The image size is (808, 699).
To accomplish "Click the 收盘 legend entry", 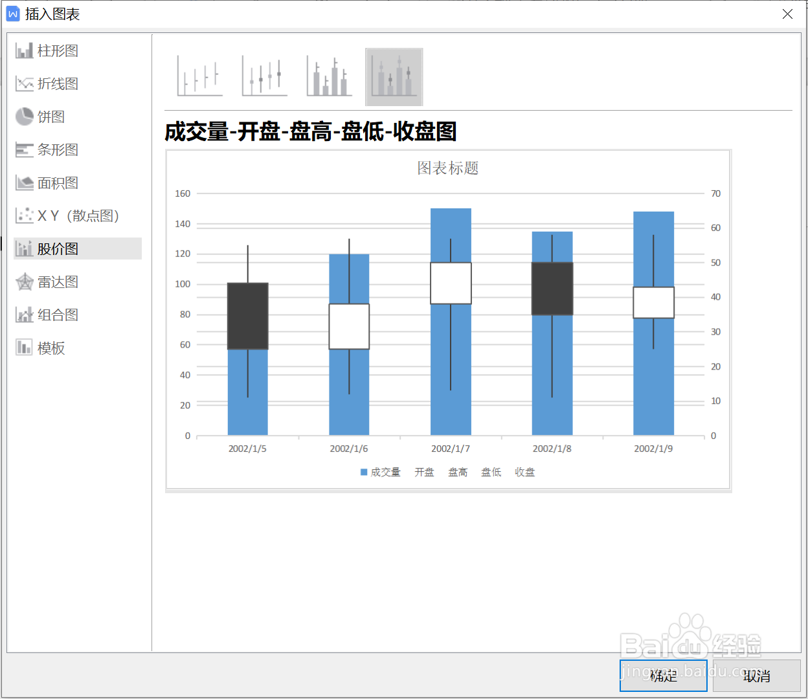I will coord(525,472).
